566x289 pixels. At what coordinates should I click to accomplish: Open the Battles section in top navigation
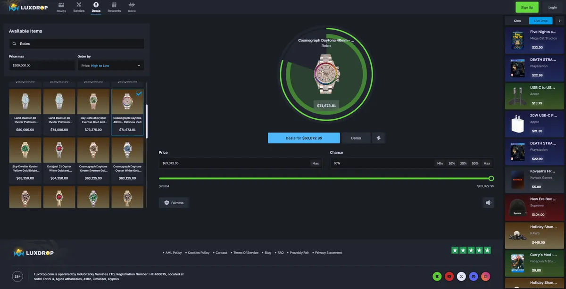point(79,7)
